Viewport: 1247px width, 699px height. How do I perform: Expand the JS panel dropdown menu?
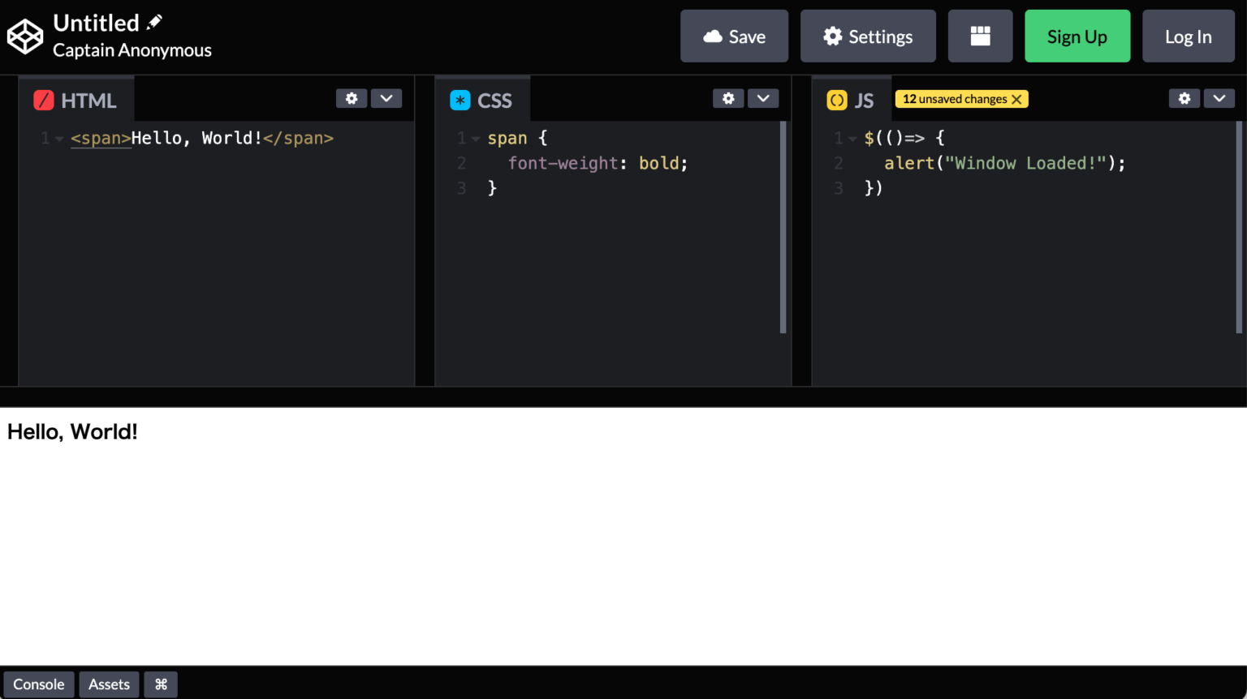click(x=1219, y=98)
